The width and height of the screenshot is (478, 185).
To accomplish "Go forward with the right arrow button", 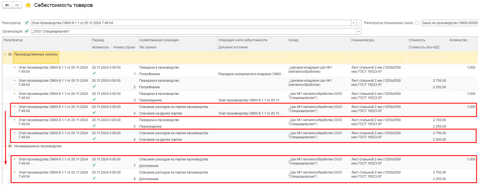I will tap(17, 5).
